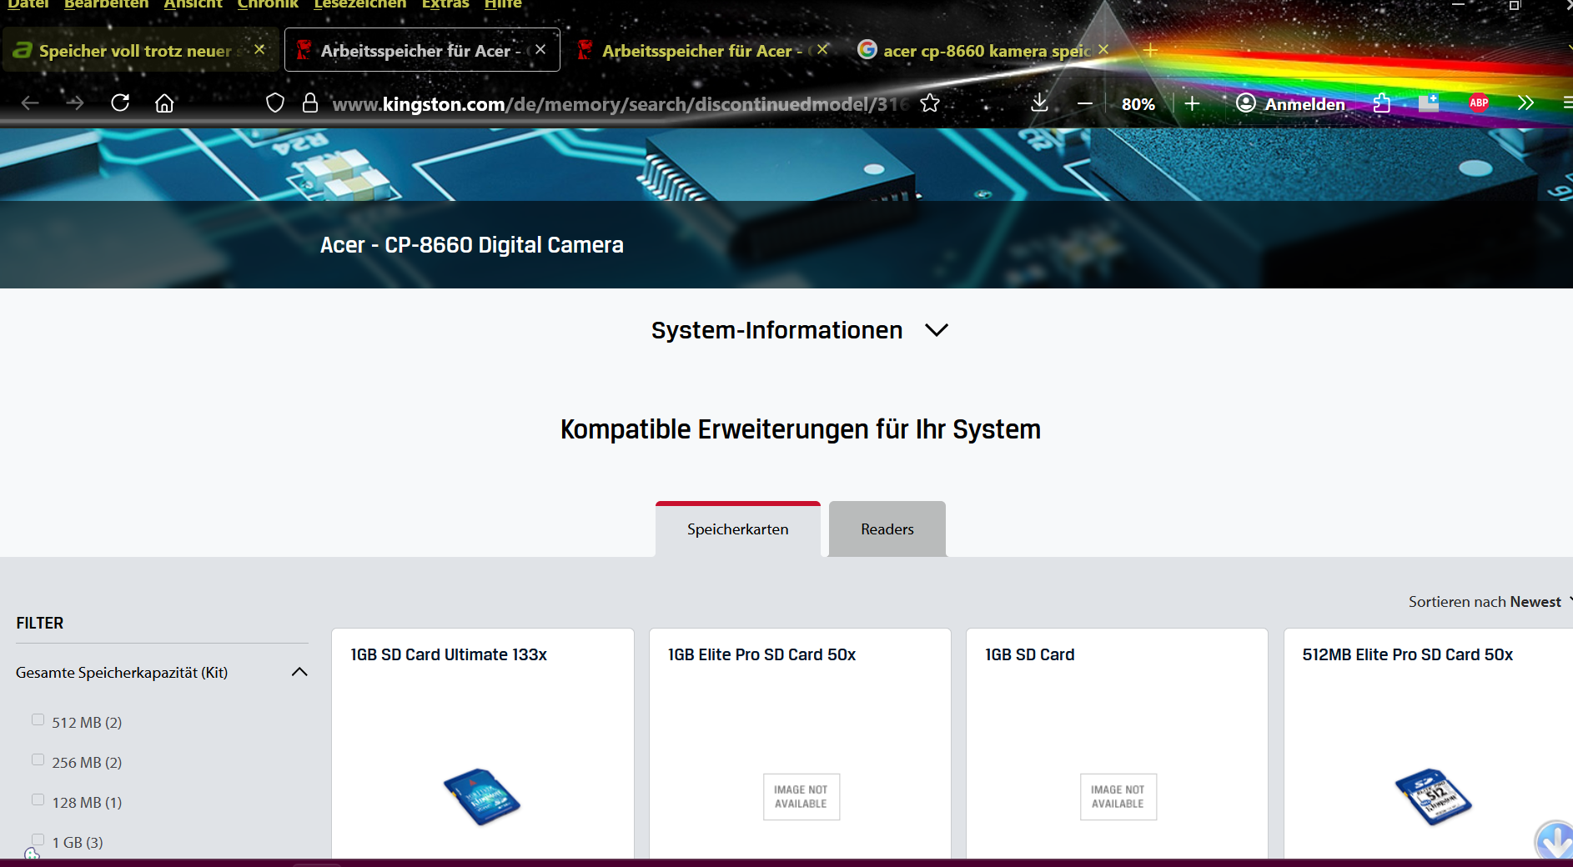
Task: Bookmark this page with star icon
Action: pyautogui.click(x=930, y=103)
